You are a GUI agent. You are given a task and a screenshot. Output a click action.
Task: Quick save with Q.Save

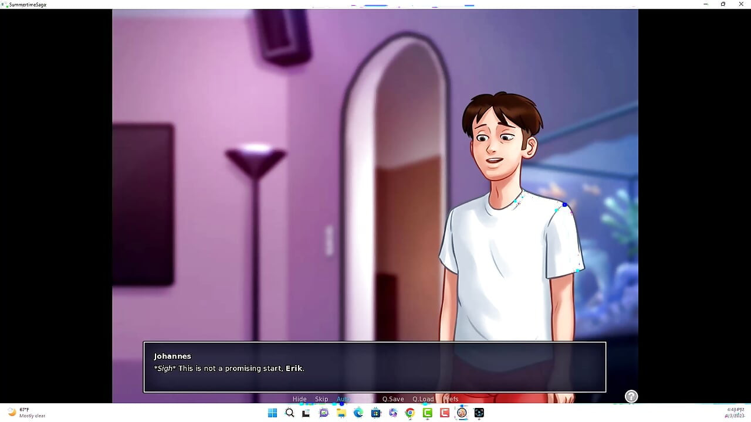393,399
